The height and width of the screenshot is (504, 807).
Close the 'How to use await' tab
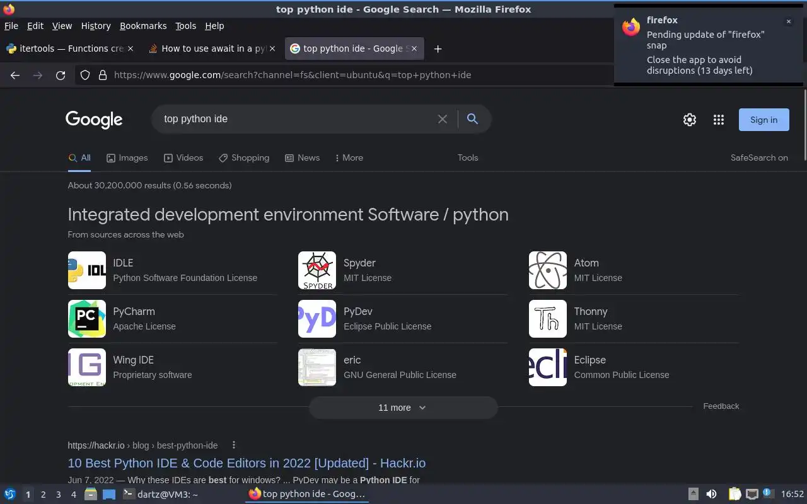[272, 49]
